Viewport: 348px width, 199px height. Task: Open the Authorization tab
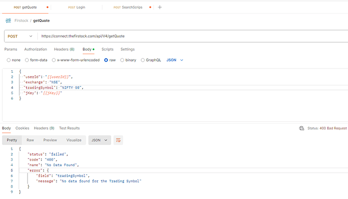[35, 49]
